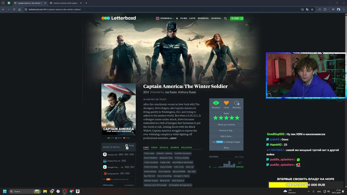Expand the dropdown arrow beside the LOG button
347x195 pixels.
242,18
